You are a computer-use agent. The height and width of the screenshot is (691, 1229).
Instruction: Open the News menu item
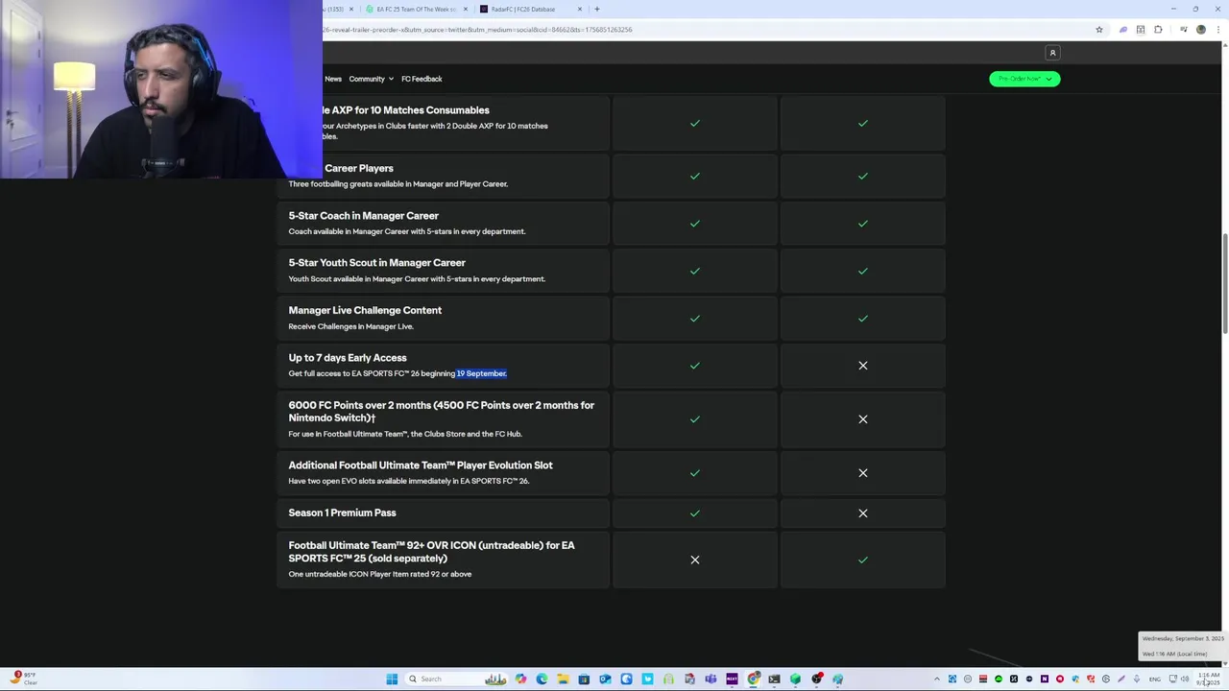click(333, 79)
